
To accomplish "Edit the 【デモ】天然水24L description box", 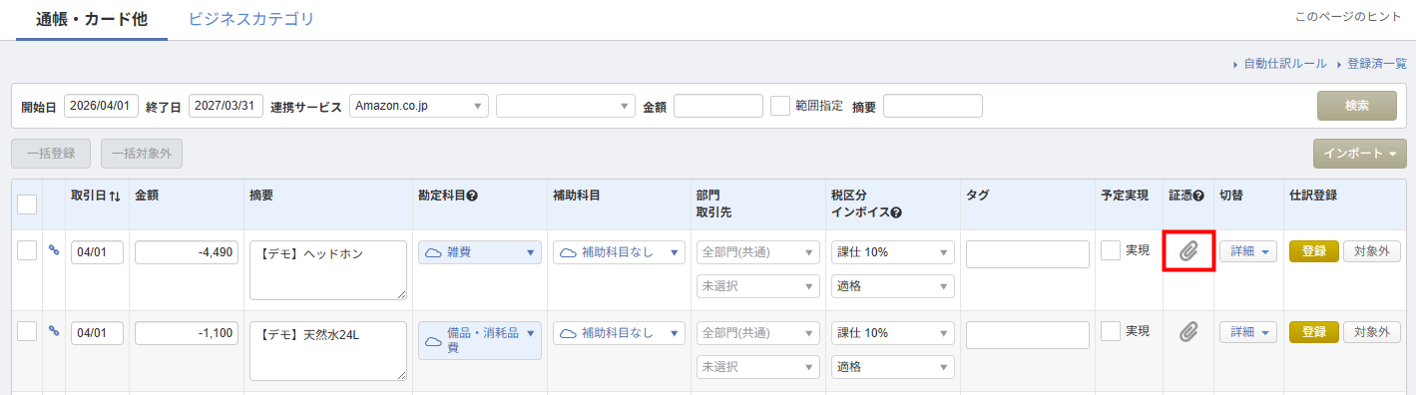I will (x=328, y=351).
